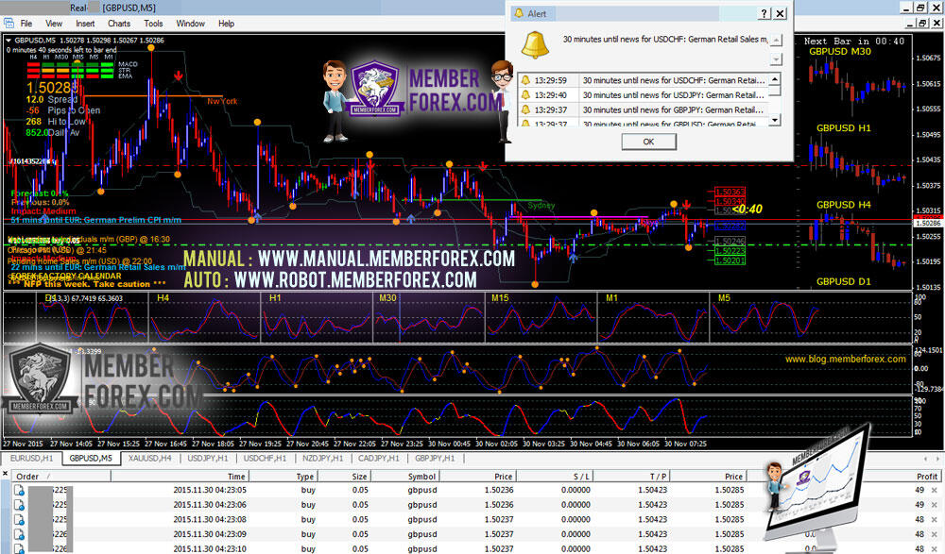Click the alert message box down arrow
Image resolution: width=945 pixels, height=554 pixels.
tap(776, 59)
